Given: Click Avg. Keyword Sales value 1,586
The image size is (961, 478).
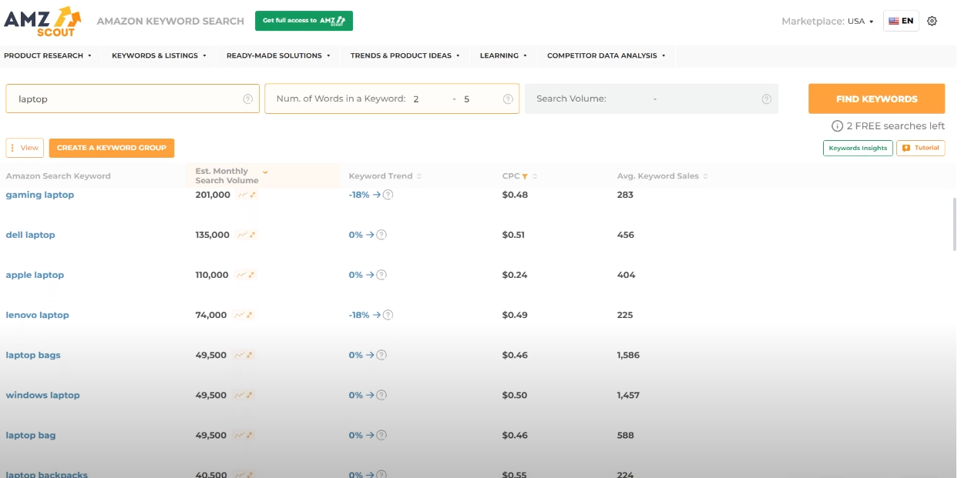Looking at the screenshot, I should point(628,355).
